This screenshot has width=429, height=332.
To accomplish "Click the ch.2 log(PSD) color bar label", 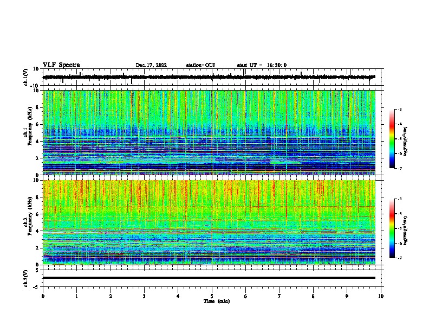I will 406,231.
